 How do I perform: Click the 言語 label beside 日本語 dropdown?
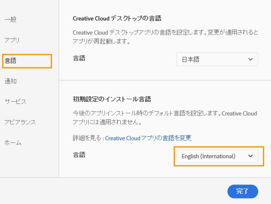[x=79, y=58]
